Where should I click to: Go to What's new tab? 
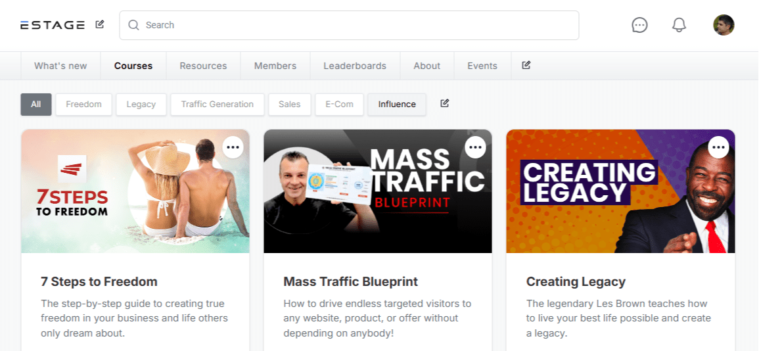coord(60,66)
